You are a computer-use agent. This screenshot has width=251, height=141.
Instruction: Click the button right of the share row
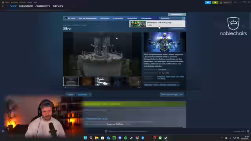(172, 94)
